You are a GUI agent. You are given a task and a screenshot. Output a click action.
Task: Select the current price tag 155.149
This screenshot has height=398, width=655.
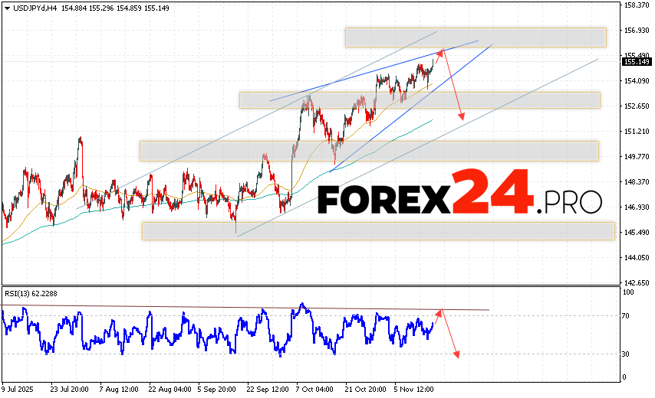(x=634, y=62)
